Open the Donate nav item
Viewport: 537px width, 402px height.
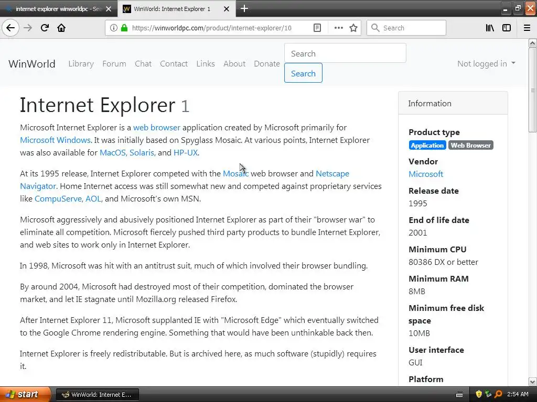[x=267, y=63]
